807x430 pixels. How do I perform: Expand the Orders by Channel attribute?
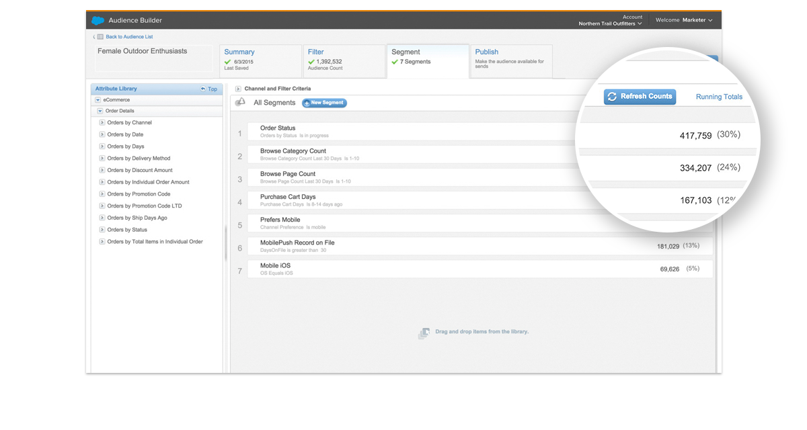102,123
